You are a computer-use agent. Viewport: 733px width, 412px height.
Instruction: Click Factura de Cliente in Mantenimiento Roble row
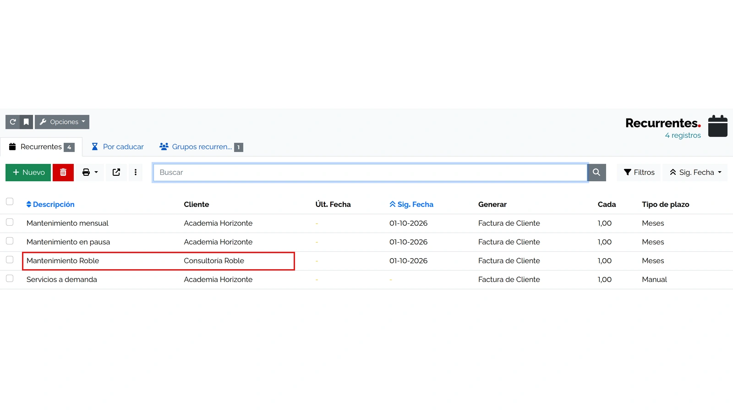[509, 261]
